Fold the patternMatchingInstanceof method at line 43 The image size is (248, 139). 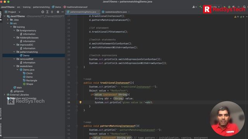(x=77, y=126)
